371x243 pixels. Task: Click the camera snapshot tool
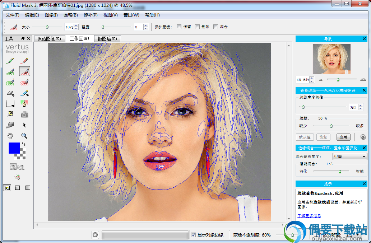tap(24, 115)
